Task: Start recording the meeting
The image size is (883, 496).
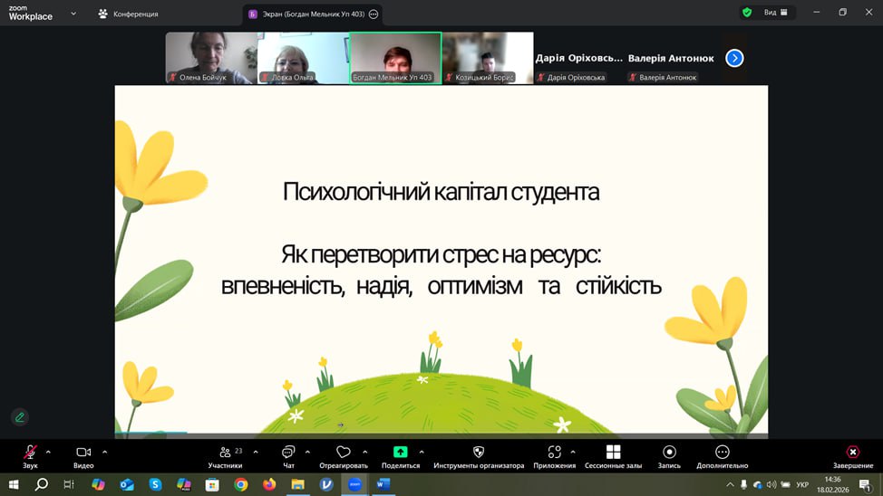Action: point(669,452)
